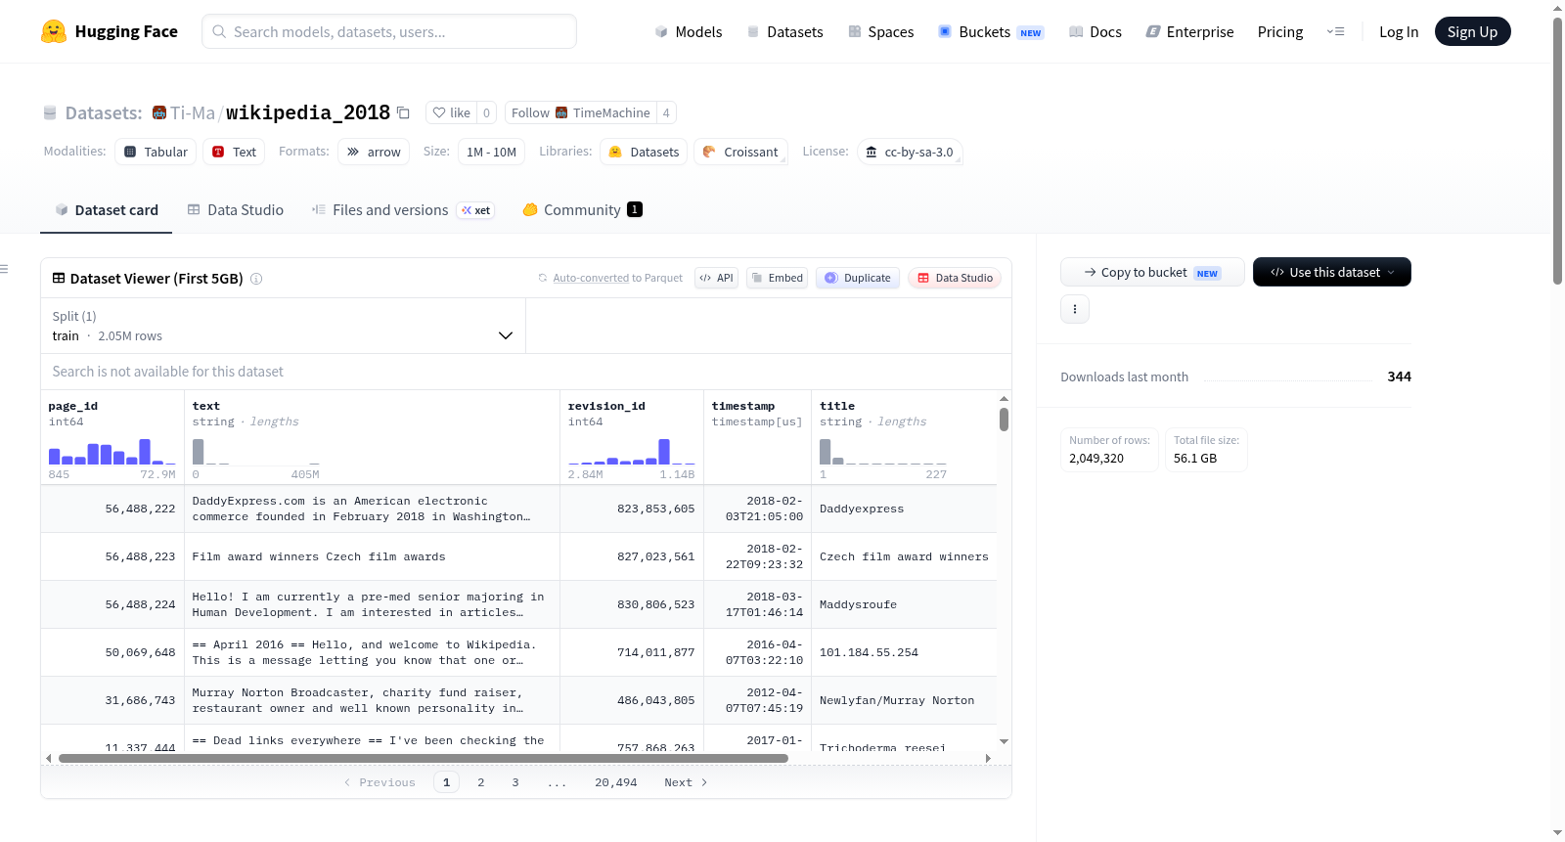Open Data Studio from viewer header
This screenshot has height=842, width=1565.
pos(955,278)
